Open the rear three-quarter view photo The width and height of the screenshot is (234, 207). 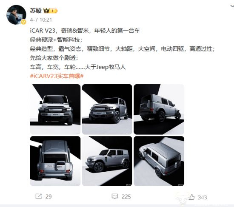[x=159, y=109]
